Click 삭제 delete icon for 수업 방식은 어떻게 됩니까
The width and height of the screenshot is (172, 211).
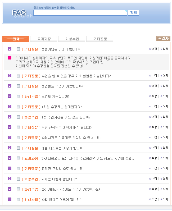[x=164, y=199]
